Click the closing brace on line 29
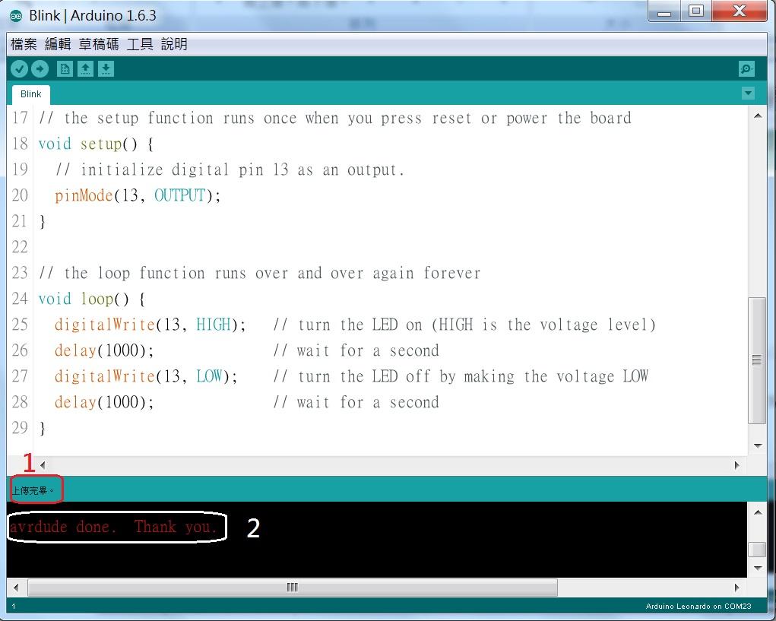This screenshot has width=776, height=621. coord(42,428)
